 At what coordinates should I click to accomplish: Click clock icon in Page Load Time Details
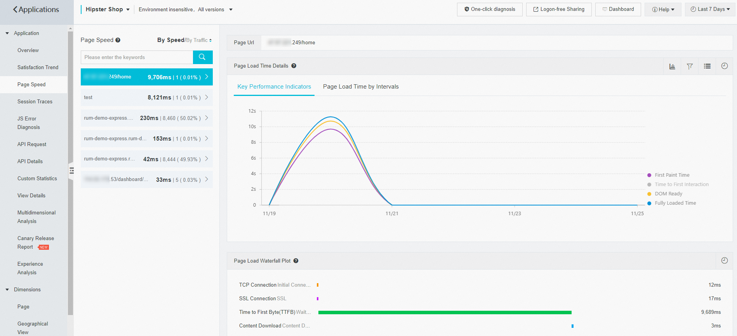724,66
